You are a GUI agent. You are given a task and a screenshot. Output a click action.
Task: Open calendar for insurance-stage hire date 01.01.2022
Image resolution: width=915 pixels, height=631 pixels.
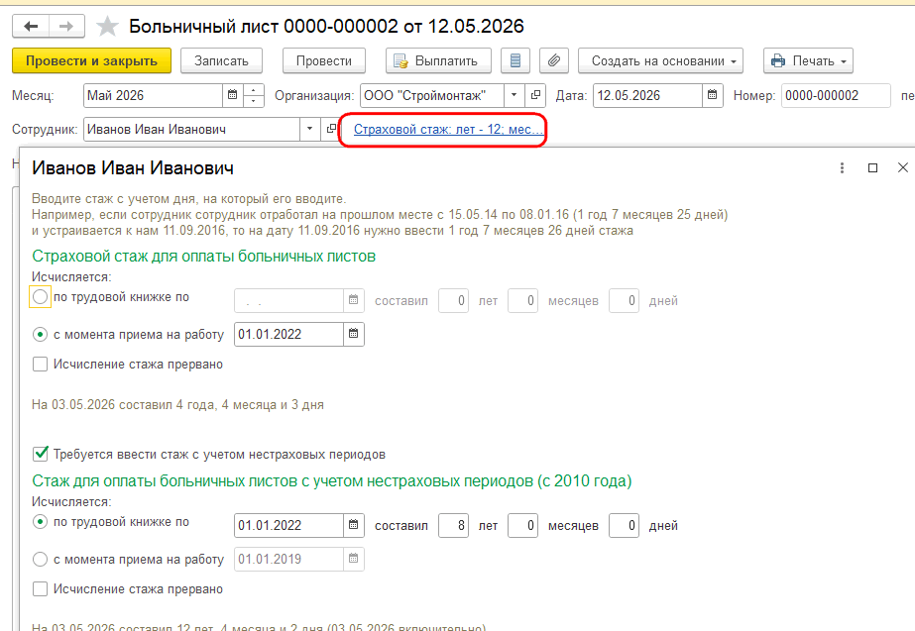(354, 334)
